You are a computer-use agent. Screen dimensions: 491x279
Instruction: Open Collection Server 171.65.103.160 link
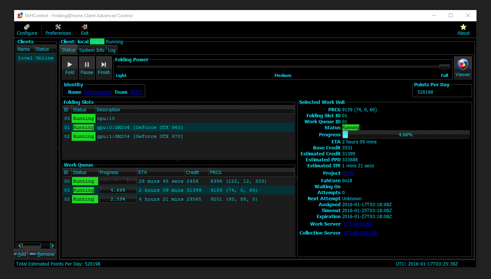(360, 233)
